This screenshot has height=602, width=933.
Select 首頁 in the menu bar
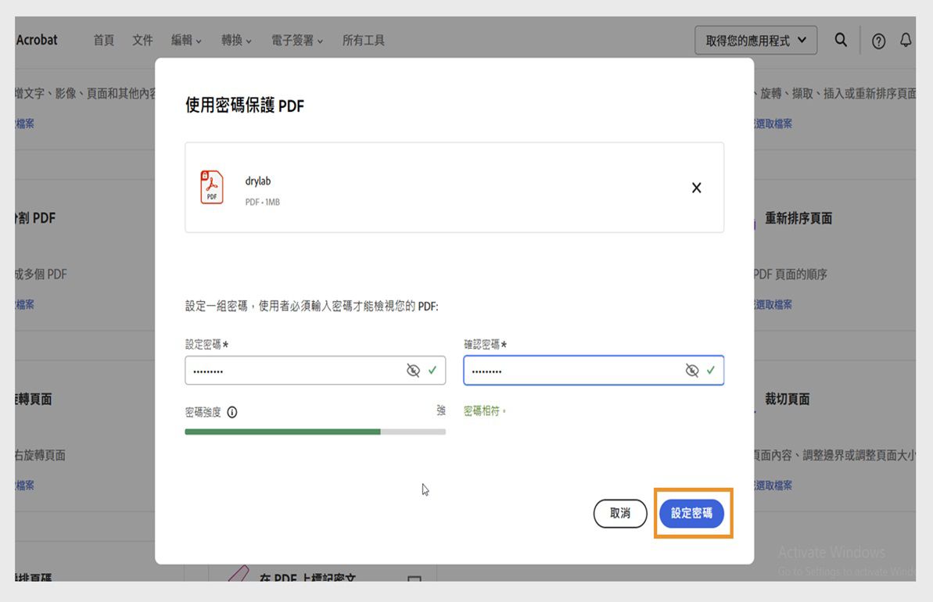(x=103, y=40)
